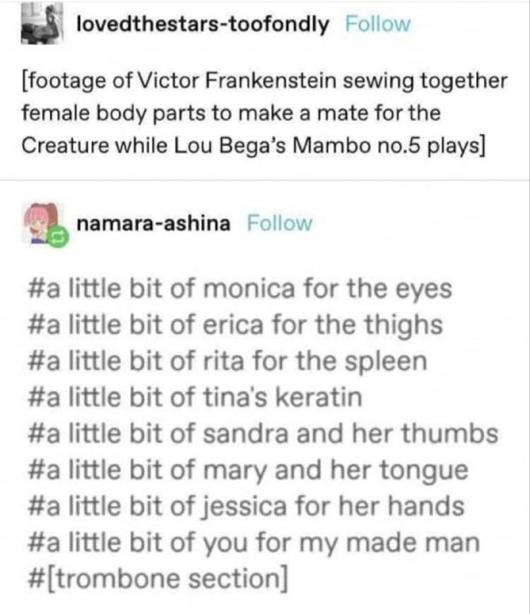Viewport: 530px width, 614px height.
Task: Click the green reblog icon badge
Action: pyautogui.click(x=58, y=236)
